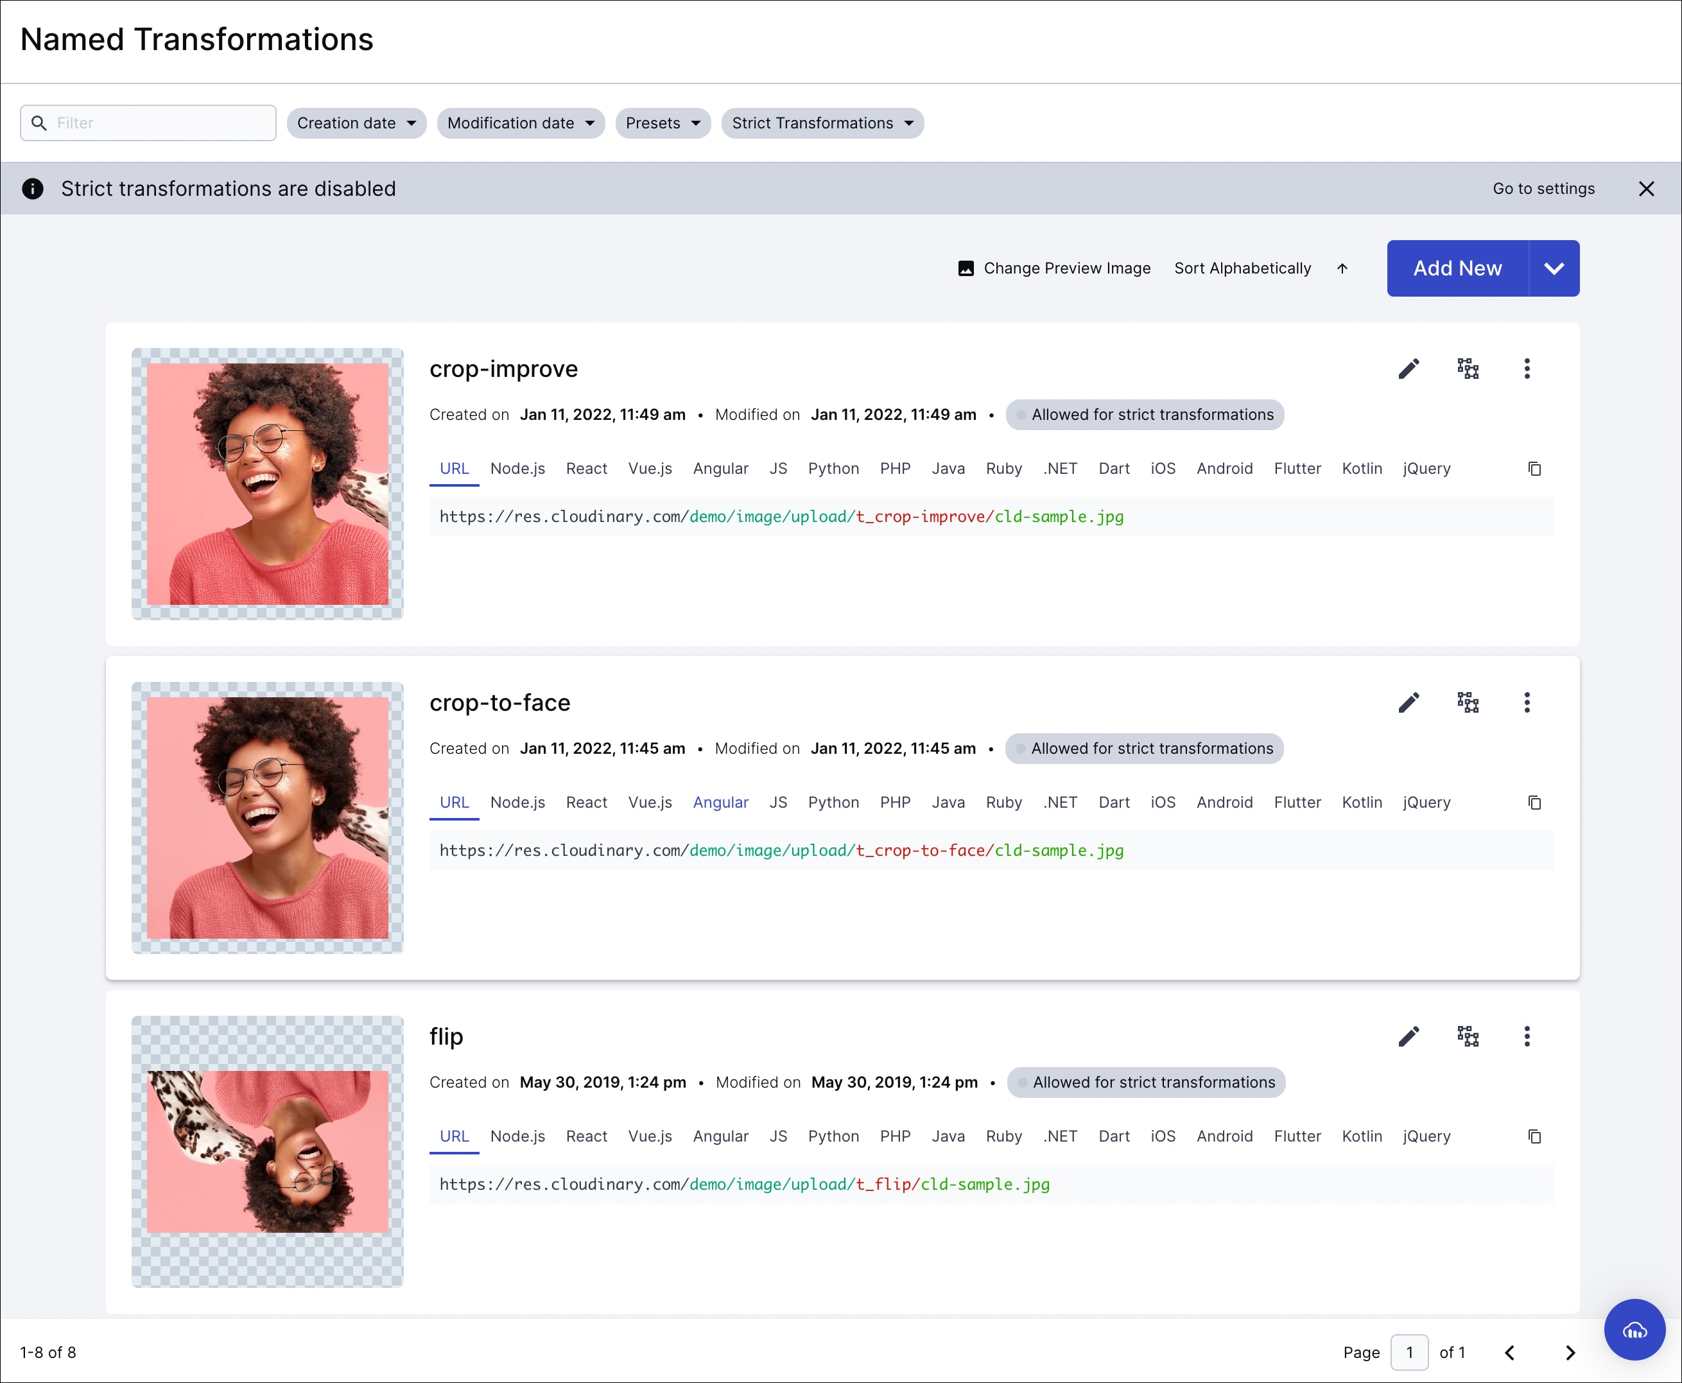Screen dimensions: 1682x1383
Task: Click the three-dot menu icon for flip
Action: pyautogui.click(x=1527, y=1036)
